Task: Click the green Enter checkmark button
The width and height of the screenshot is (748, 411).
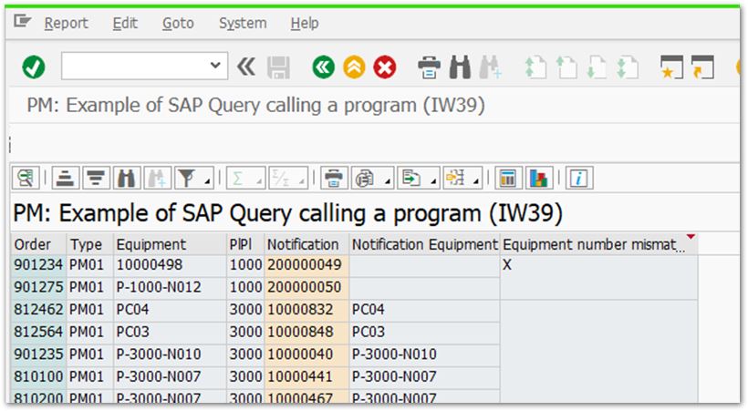Action: (x=34, y=67)
